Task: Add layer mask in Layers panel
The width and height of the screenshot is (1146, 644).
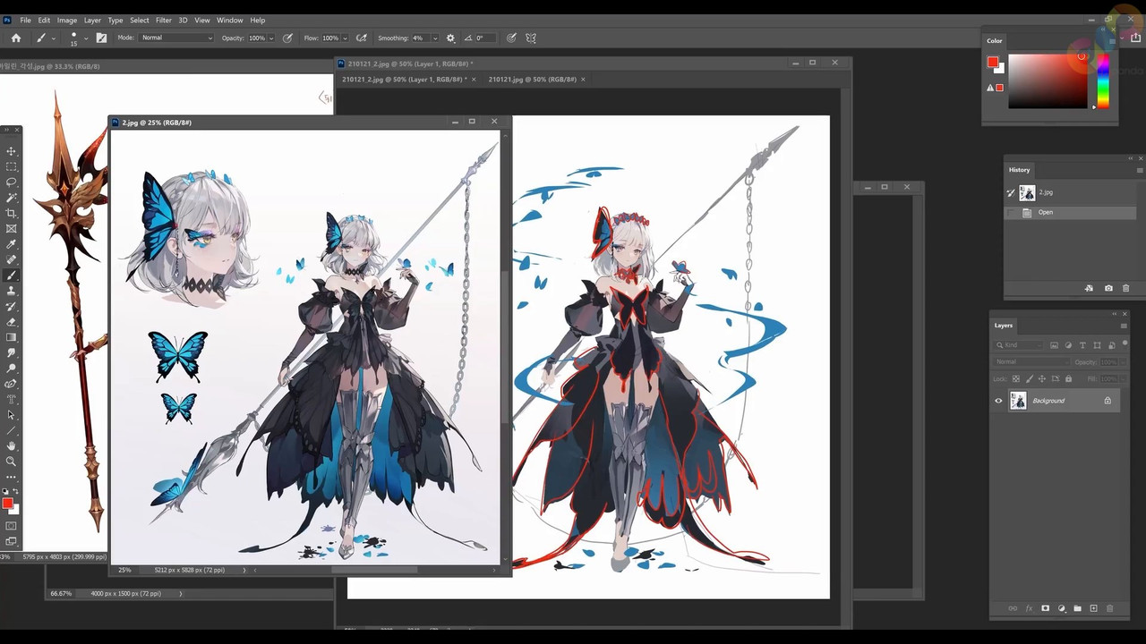Action: coord(1045,608)
